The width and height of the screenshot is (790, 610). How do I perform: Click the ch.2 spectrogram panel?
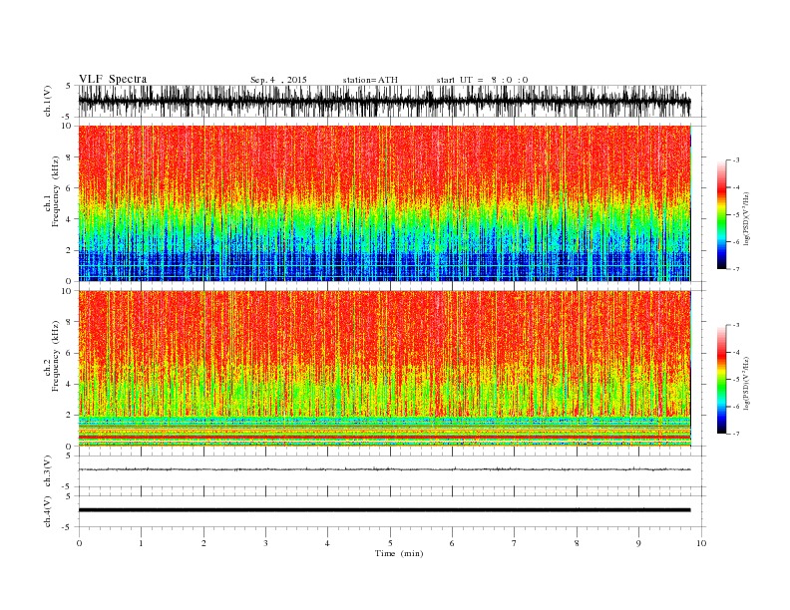(385, 369)
